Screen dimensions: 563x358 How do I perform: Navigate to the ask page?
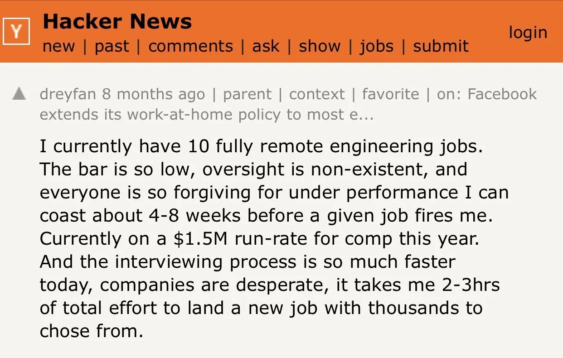[266, 46]
